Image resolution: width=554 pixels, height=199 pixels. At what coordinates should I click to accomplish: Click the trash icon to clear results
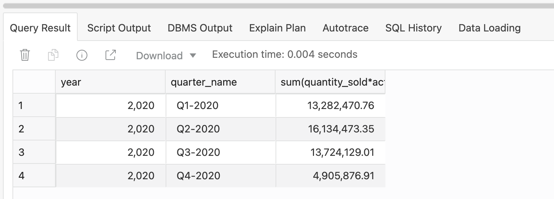click(x=25, y=55)
